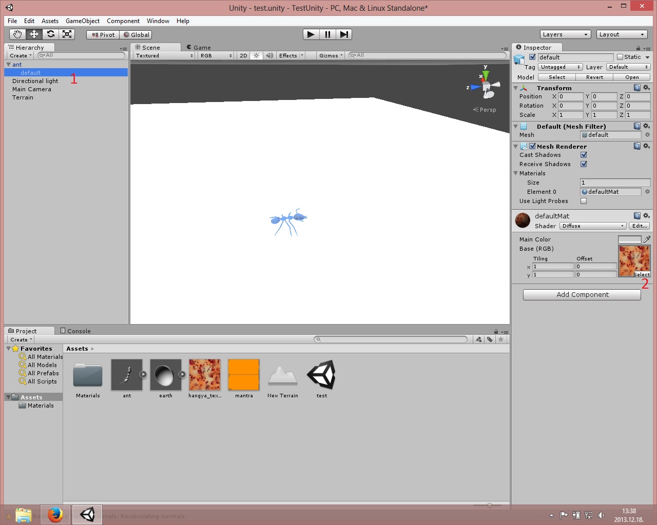Toggle Receive Shadows checkbox
The height and width of the screenshot is (525, 657).
pos(584,164)
